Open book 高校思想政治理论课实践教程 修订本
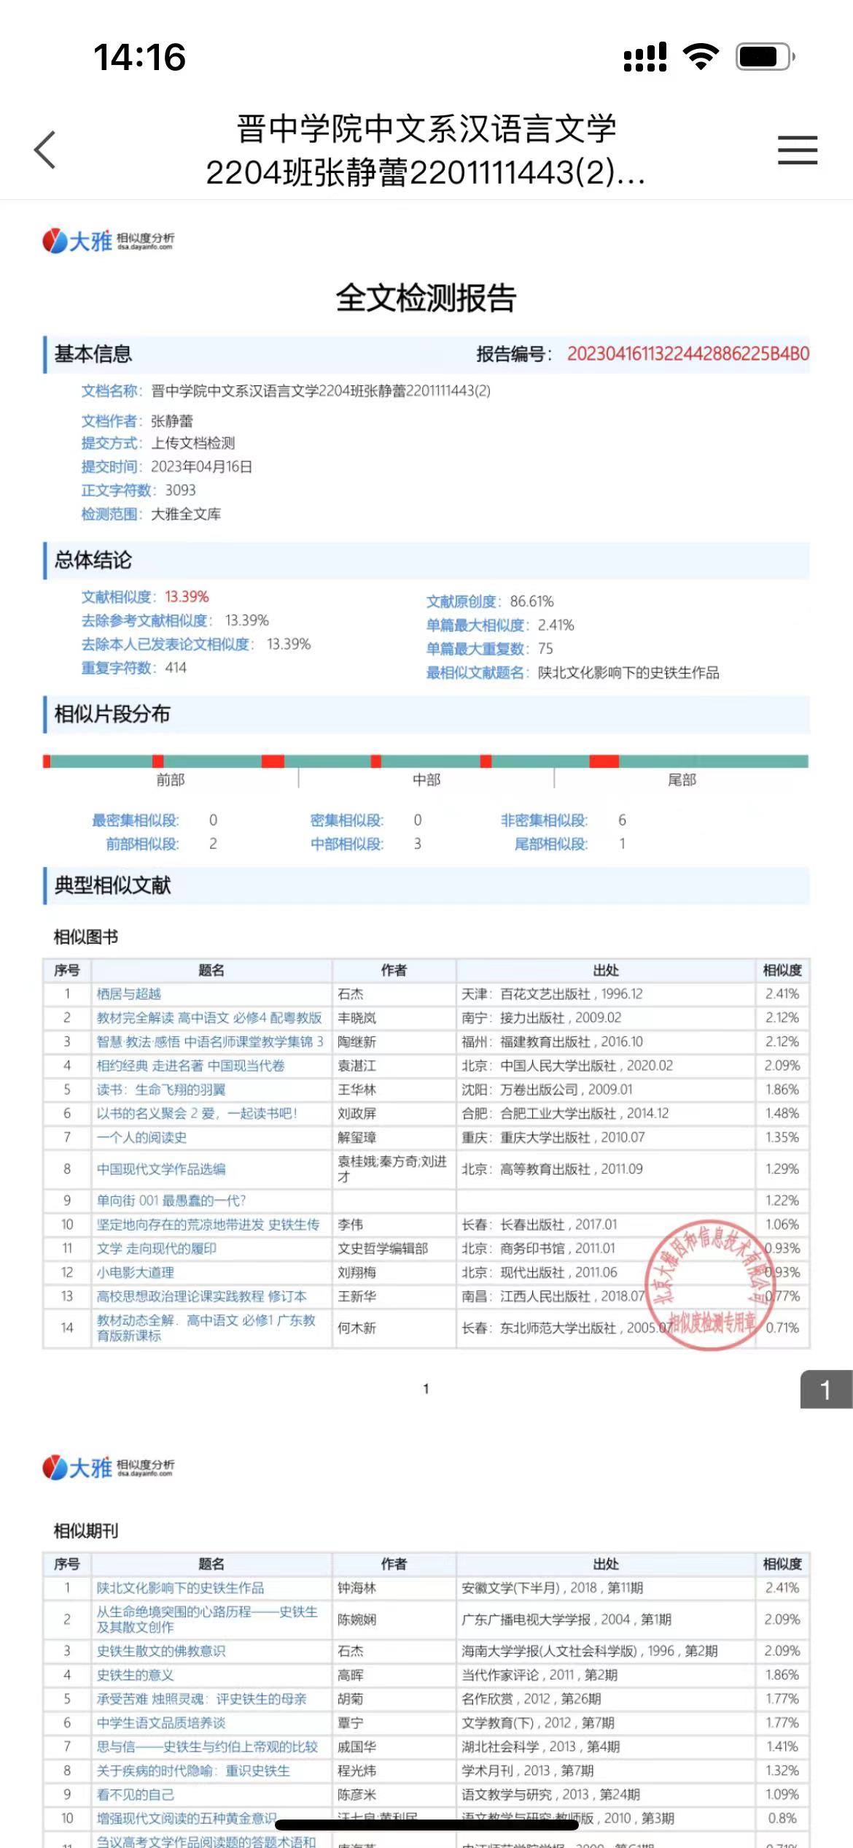This screenshot has width=853, height=1848. 201,1297
